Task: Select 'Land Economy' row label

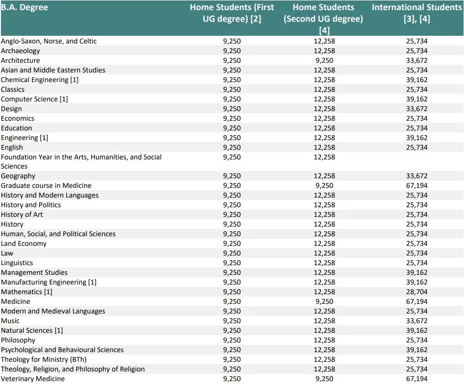Action: (x=24, y=243)
